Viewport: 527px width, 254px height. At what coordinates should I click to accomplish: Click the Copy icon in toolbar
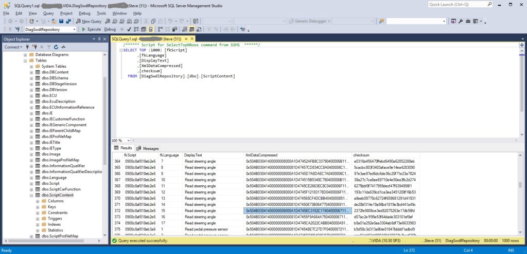point(153,21)
